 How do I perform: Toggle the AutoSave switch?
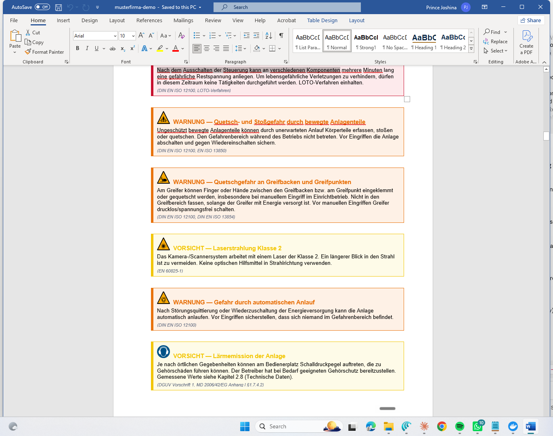[42, 7]
